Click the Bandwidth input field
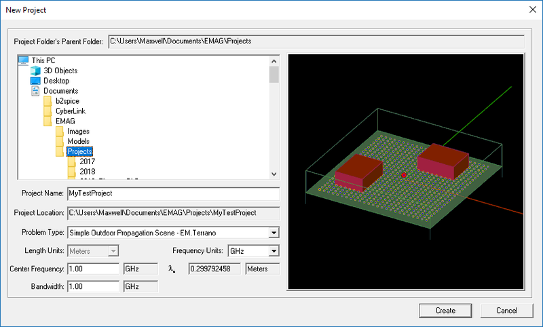 point(93,286)
